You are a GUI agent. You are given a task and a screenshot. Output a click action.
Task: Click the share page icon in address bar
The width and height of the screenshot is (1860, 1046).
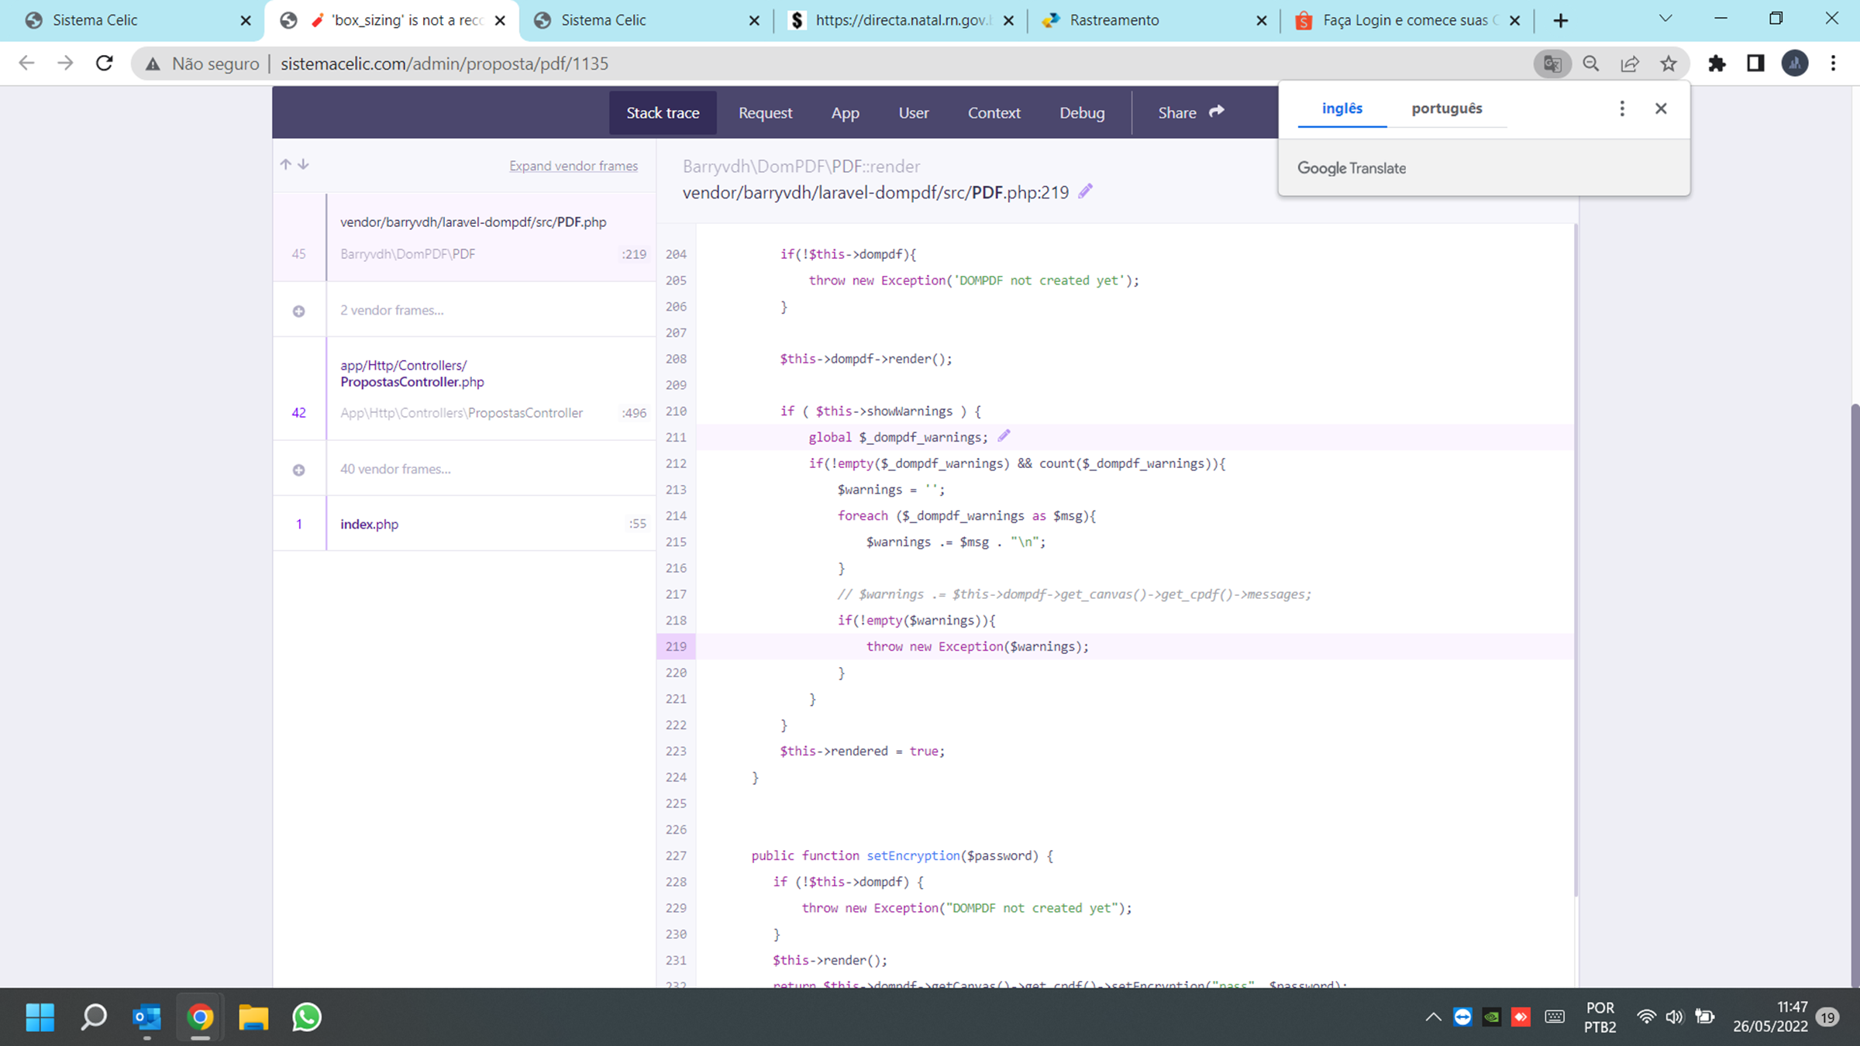point(1630,64)
